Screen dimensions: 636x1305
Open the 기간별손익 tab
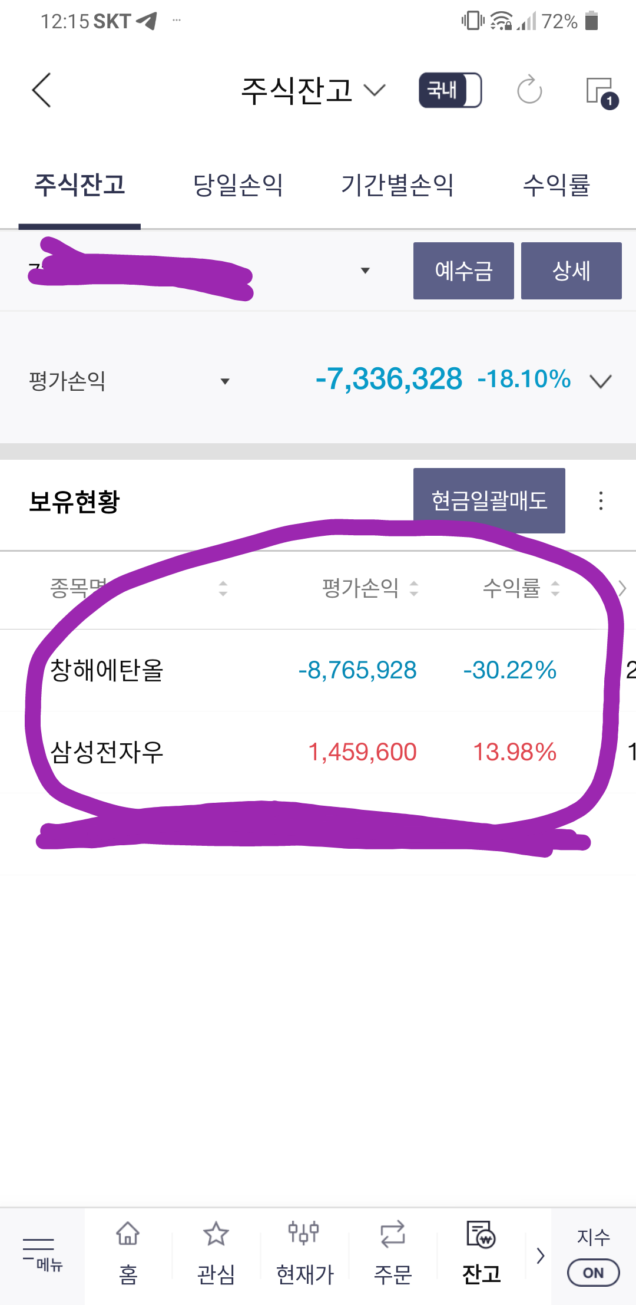click(x=397, y=184)
